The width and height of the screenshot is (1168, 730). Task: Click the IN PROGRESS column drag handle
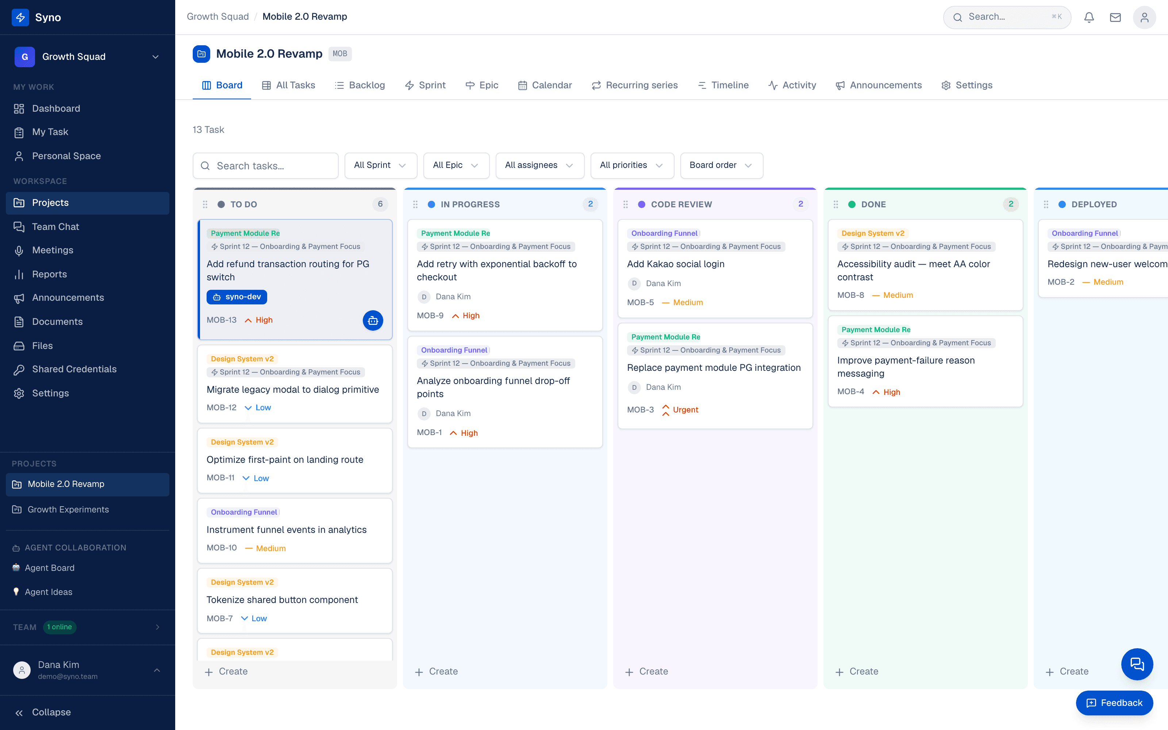415,204
